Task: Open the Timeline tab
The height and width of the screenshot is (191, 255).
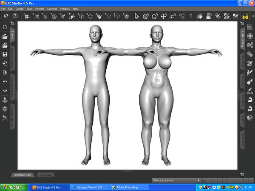Action: [x=45, y=175]
